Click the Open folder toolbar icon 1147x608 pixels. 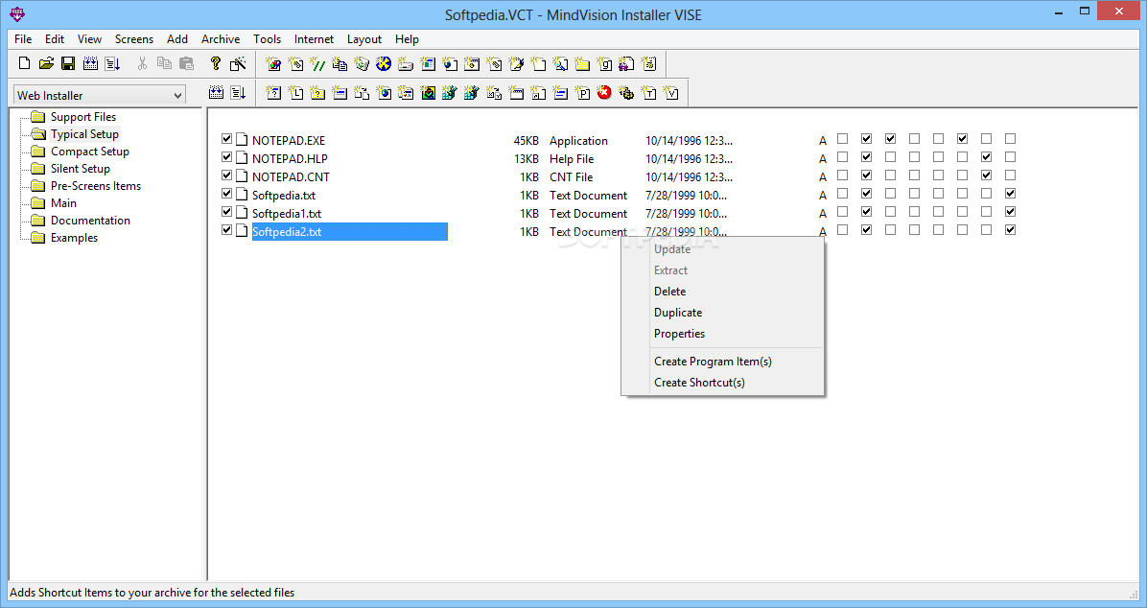(46, 63)
